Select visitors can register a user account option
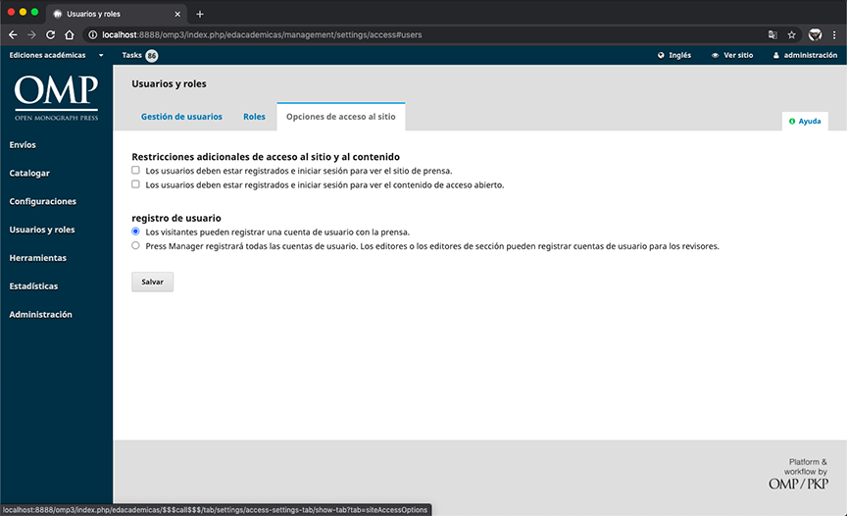 pyautogui.click(x=136, y=232)
